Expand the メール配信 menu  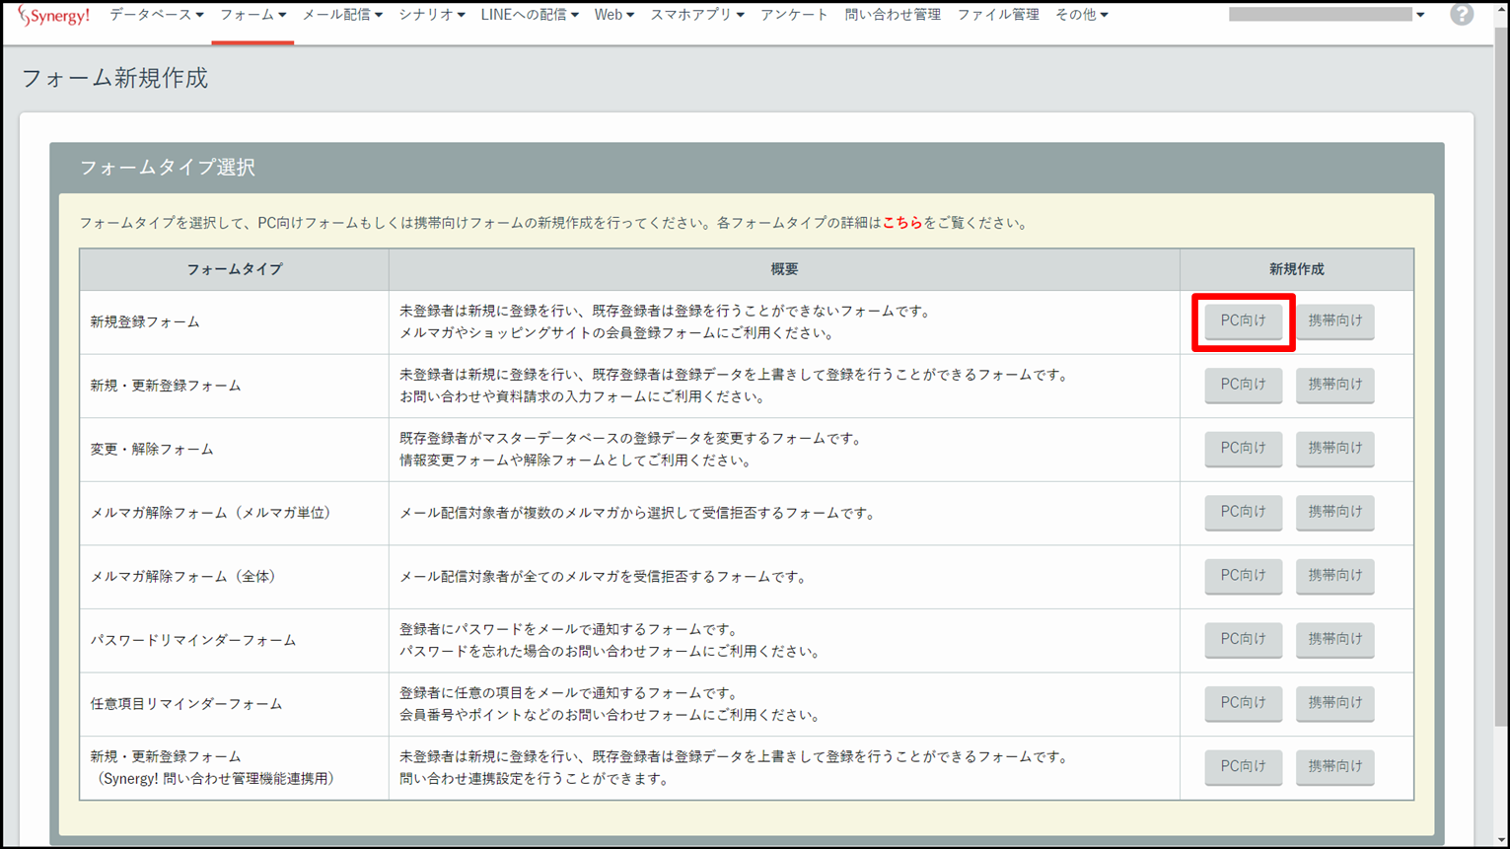(x=341, y=15)
